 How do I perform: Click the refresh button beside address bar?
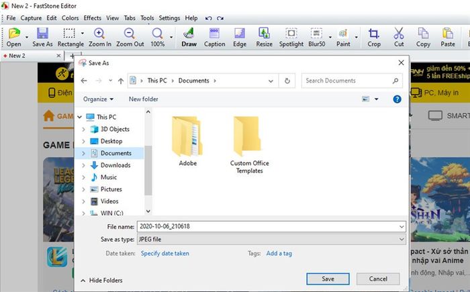click(287, 81)
